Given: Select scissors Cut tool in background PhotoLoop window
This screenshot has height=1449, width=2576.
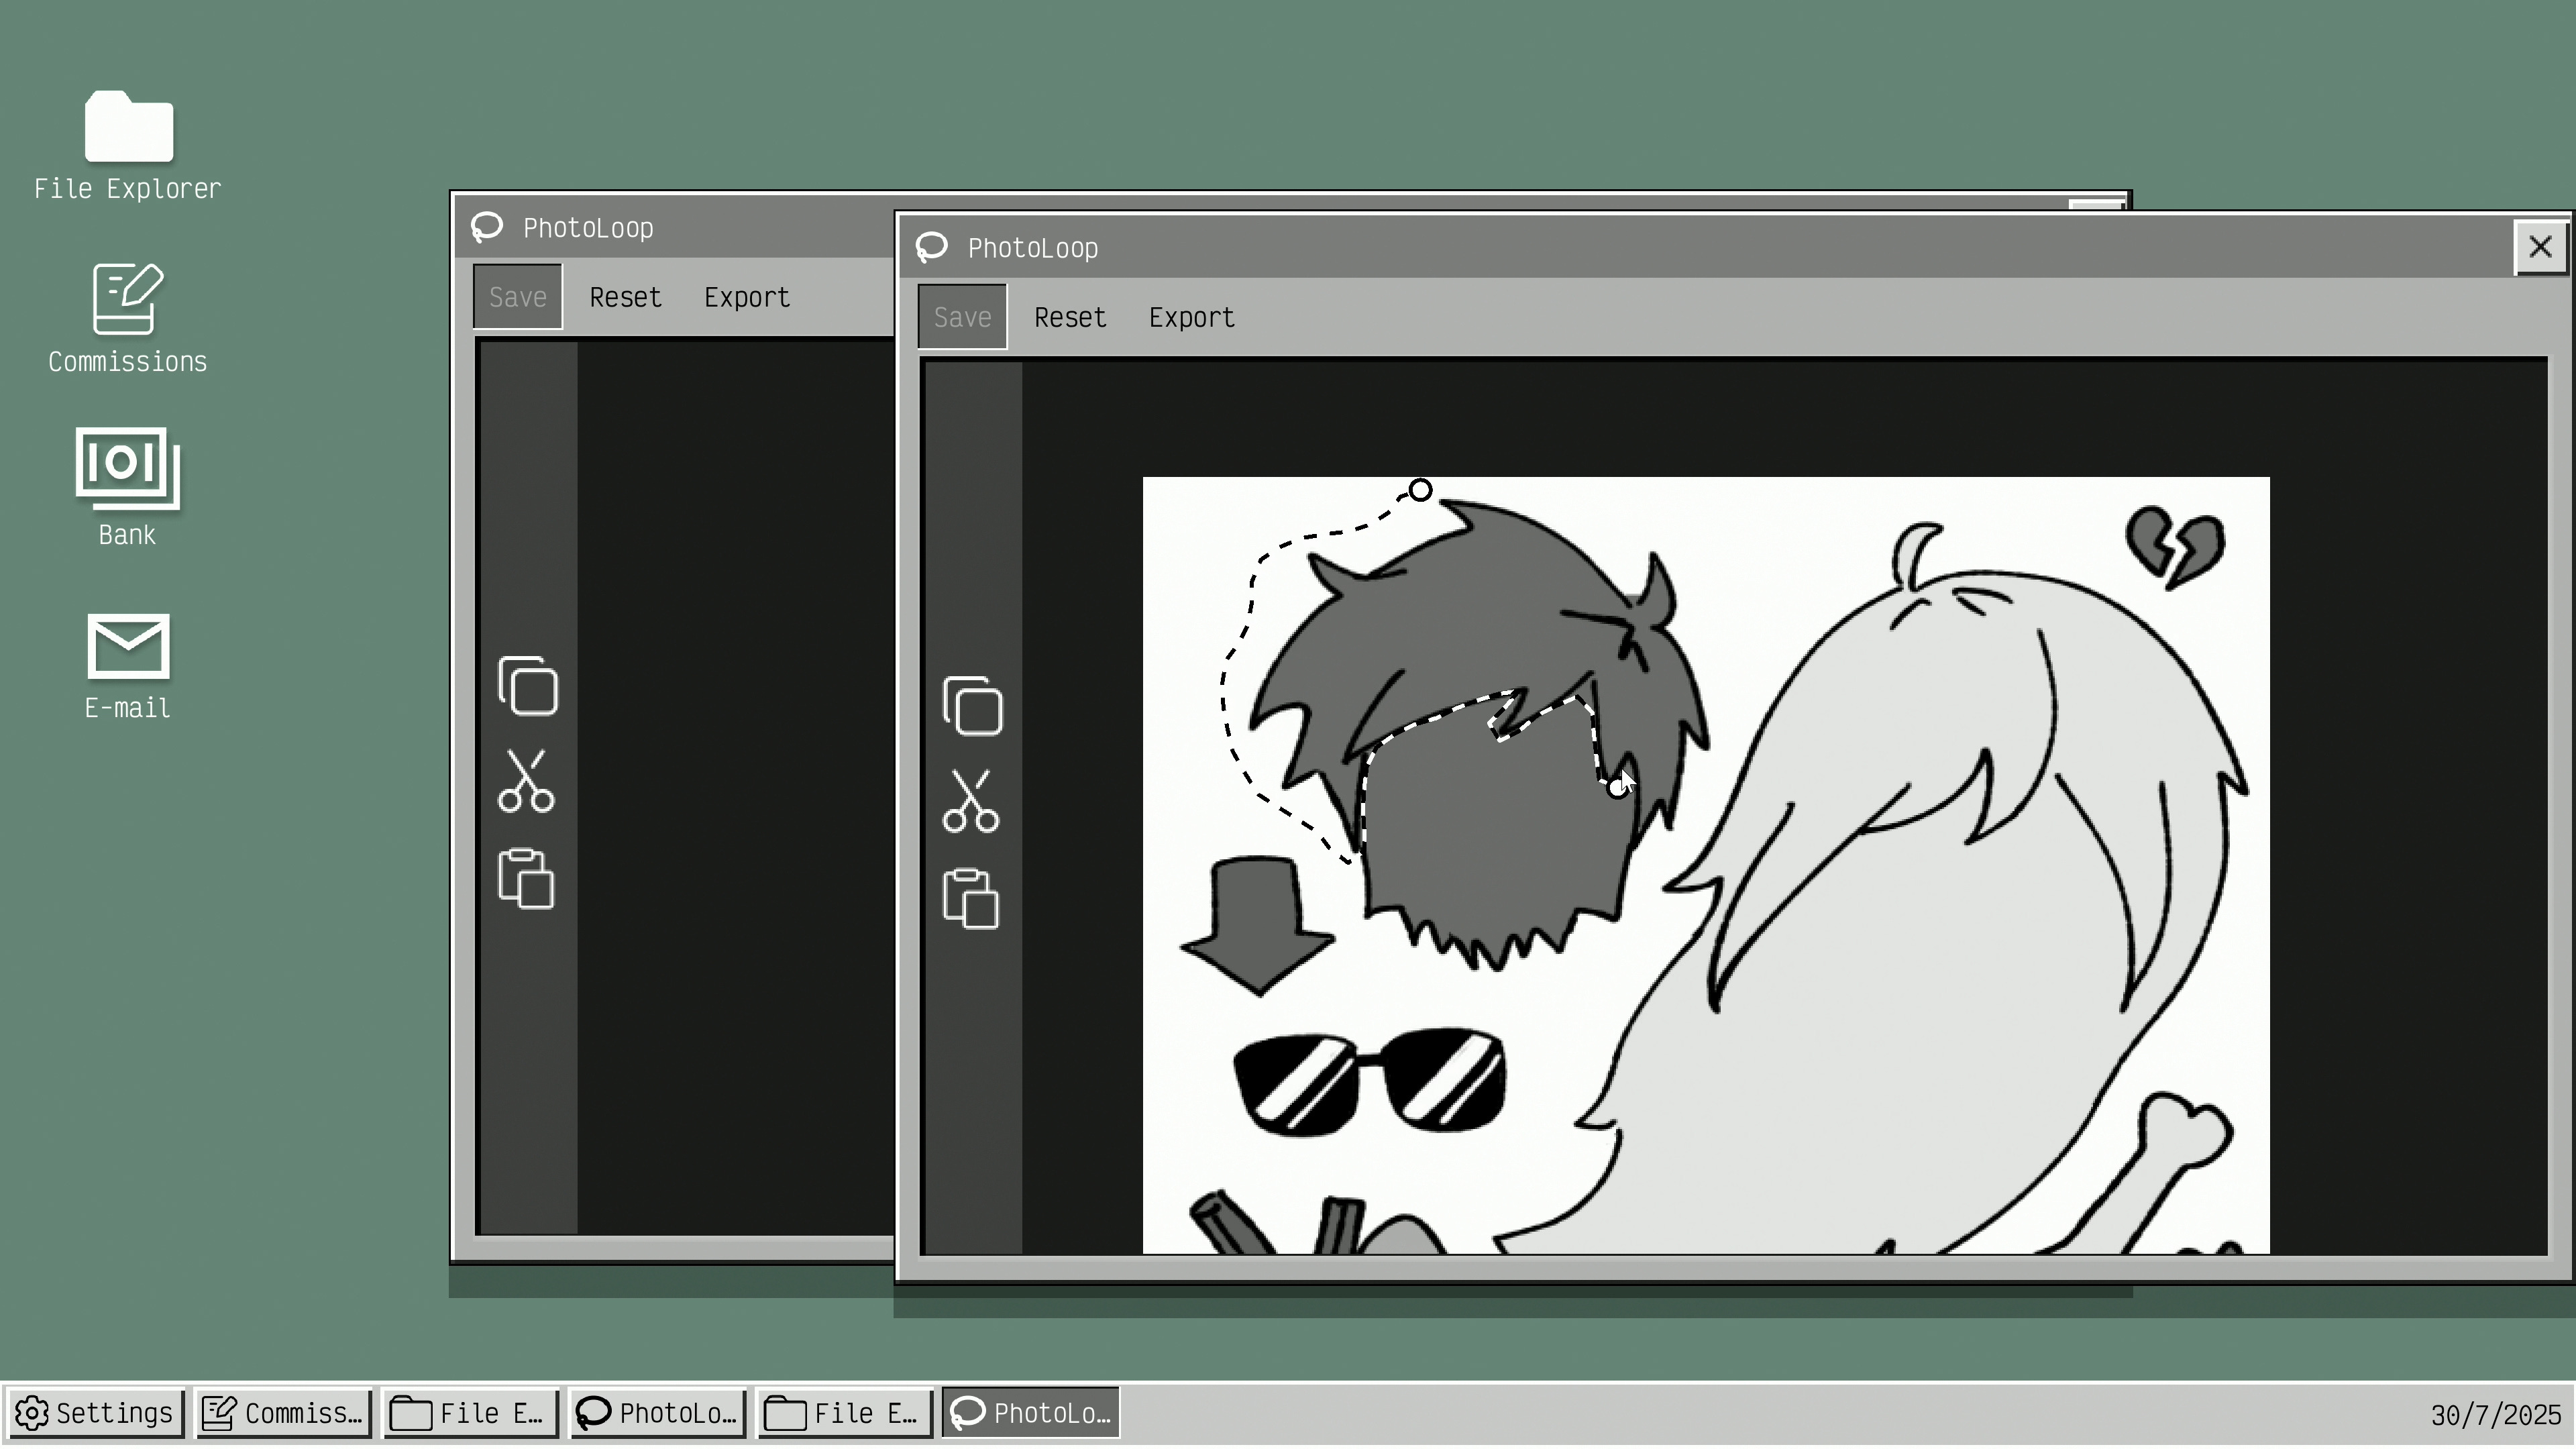Looking at the screenshot, I should [526, 781].
